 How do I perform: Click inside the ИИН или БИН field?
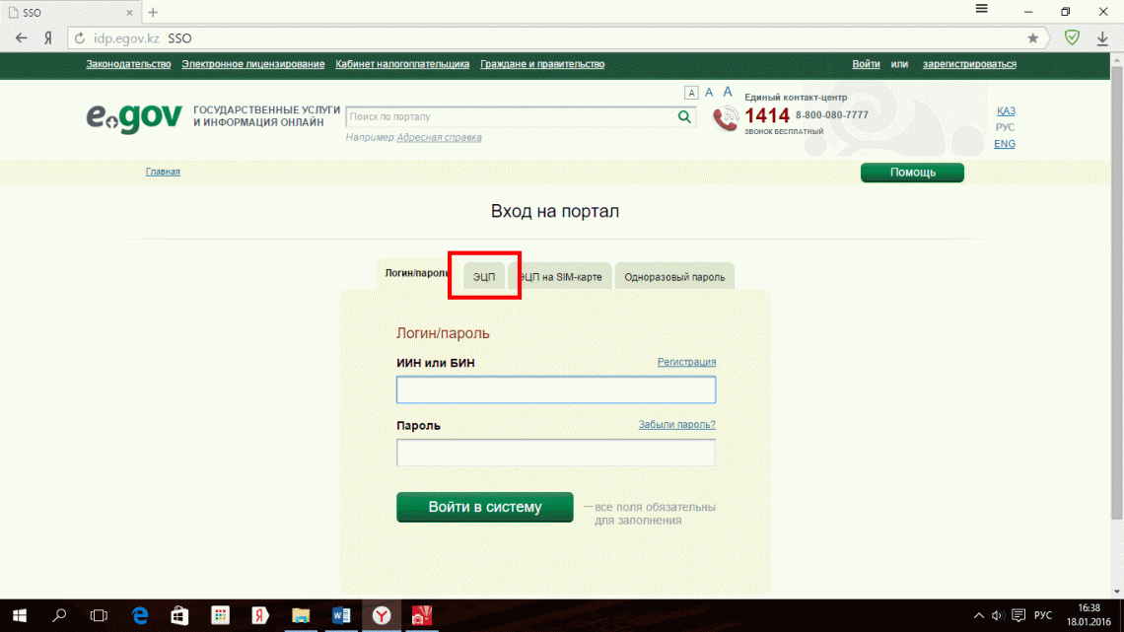tap(555, 389)
